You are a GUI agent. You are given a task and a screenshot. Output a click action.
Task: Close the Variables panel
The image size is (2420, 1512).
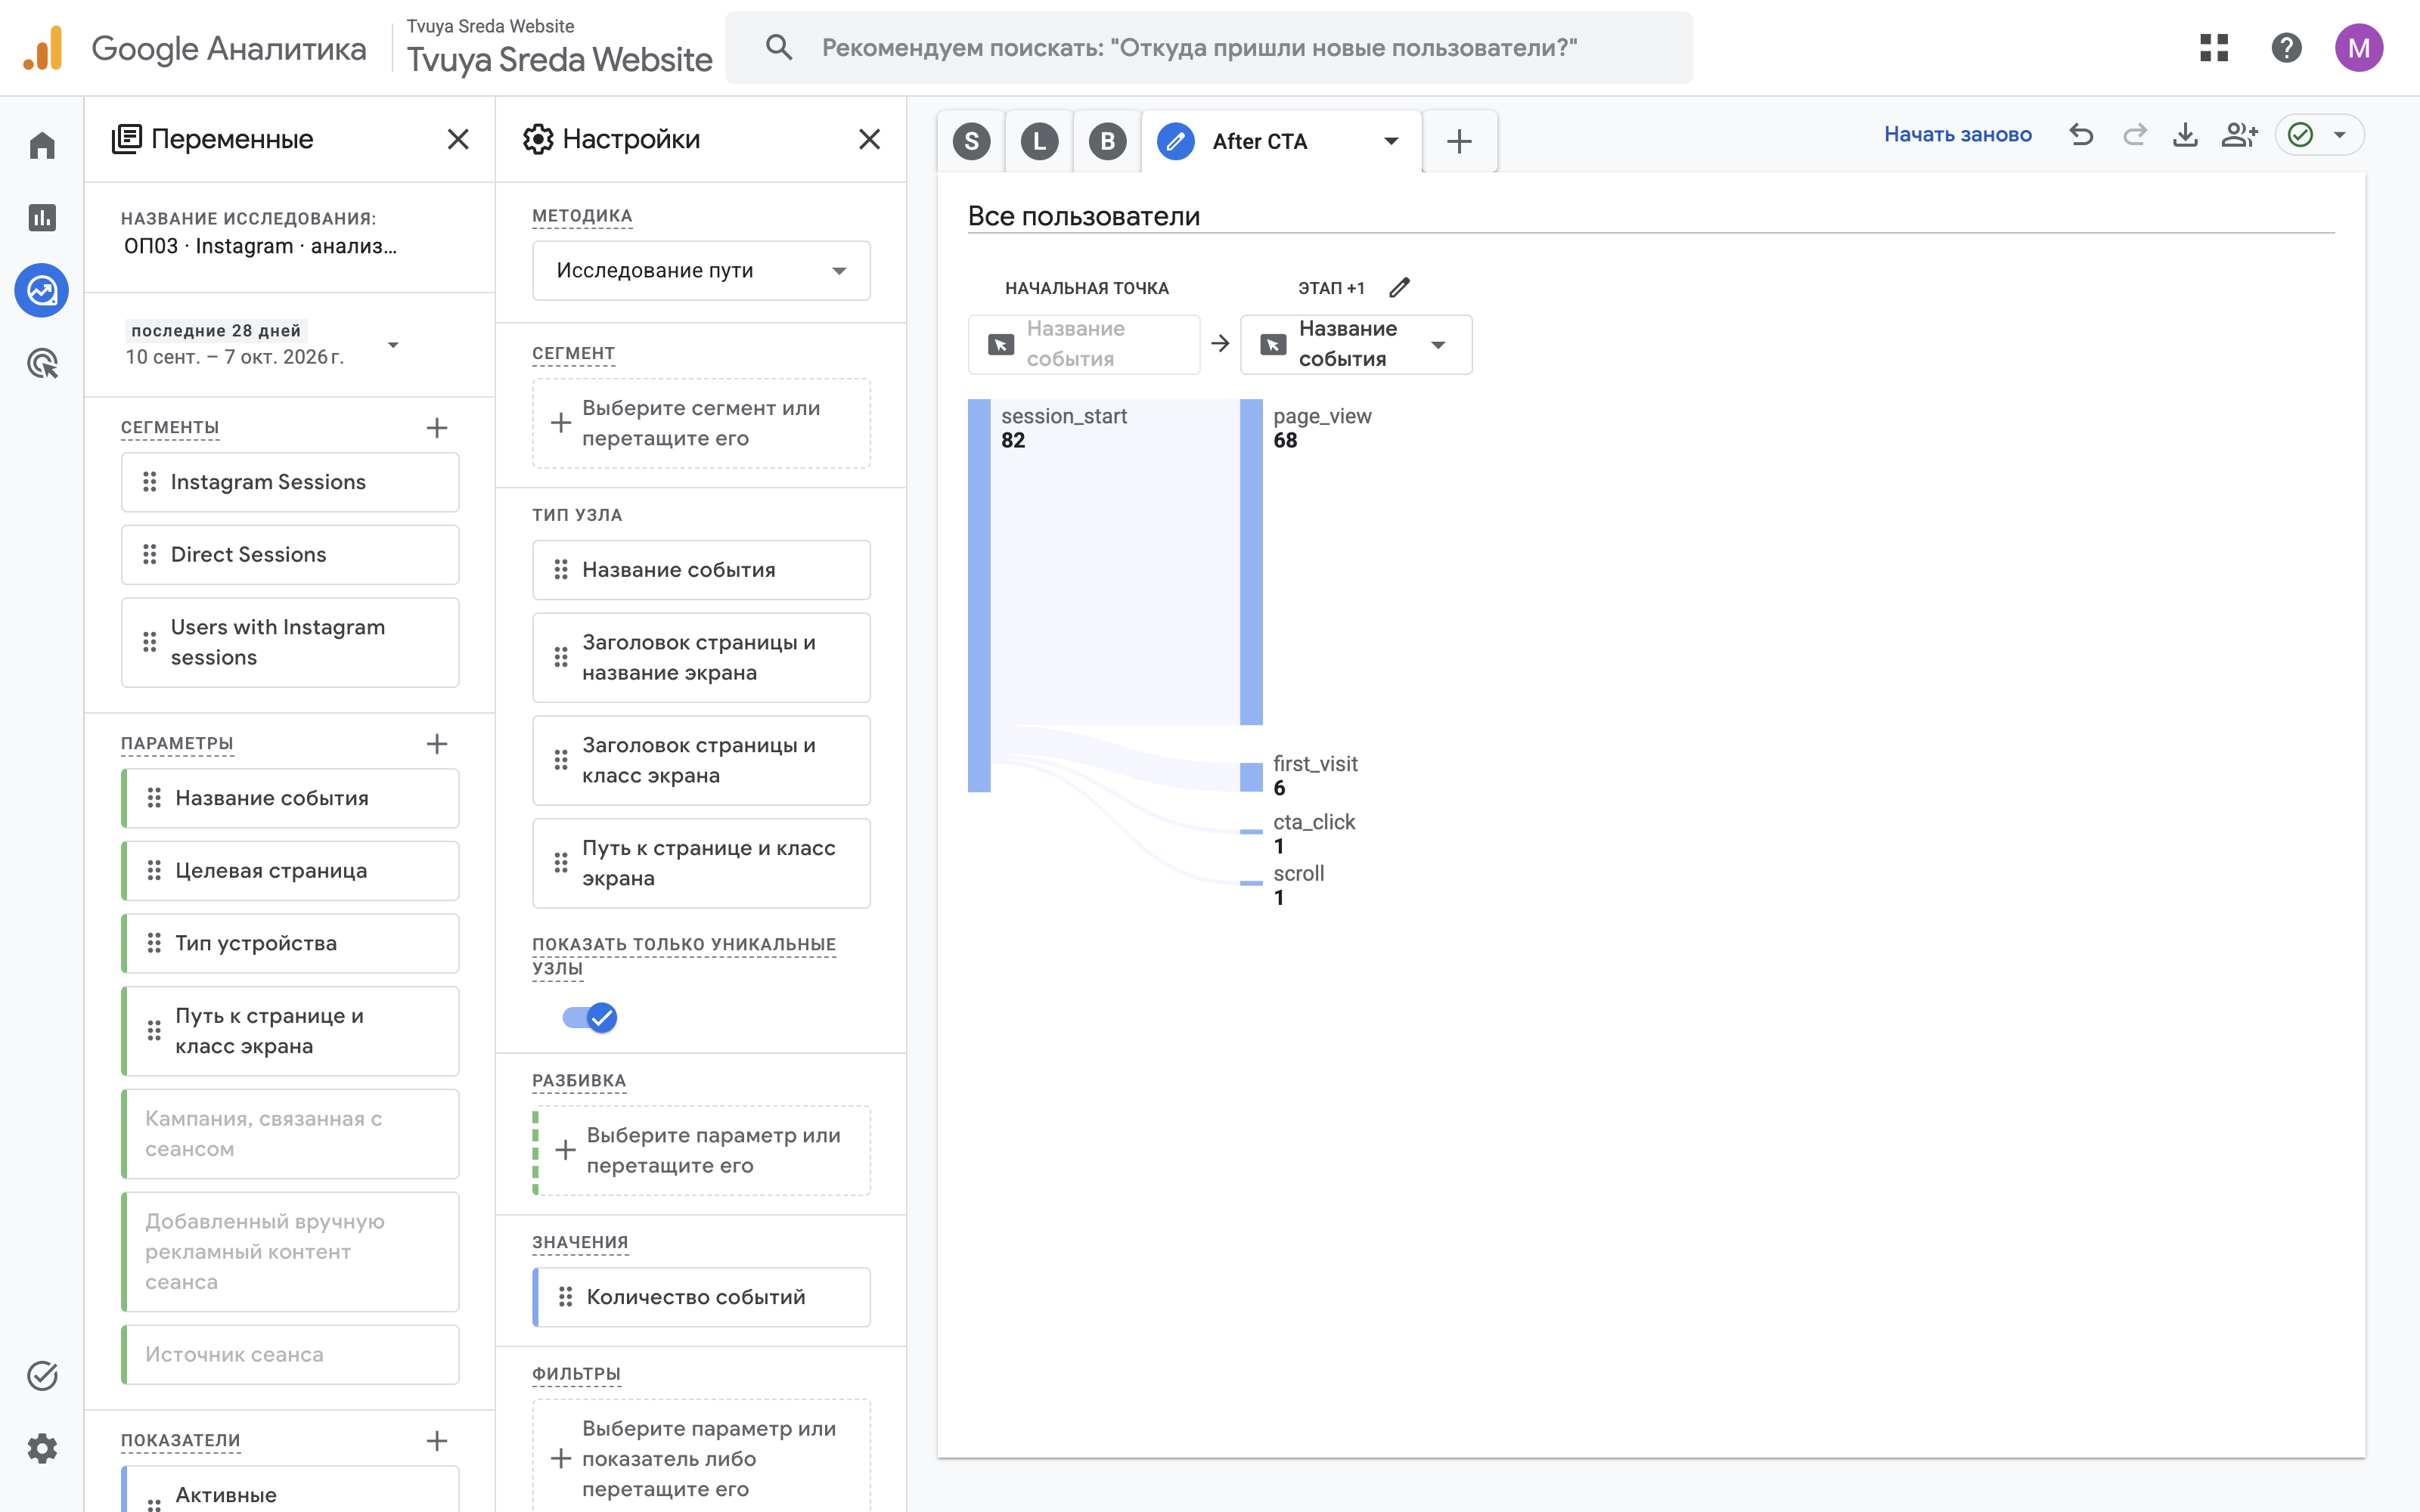(x=458, y=139)
